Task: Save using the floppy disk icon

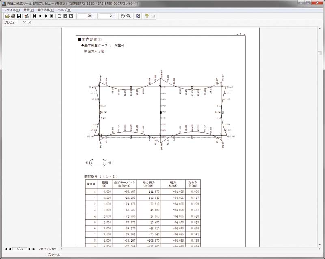Action: (x=19, y=16)
